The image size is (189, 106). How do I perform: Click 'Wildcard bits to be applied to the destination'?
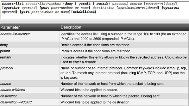(95, 102)
